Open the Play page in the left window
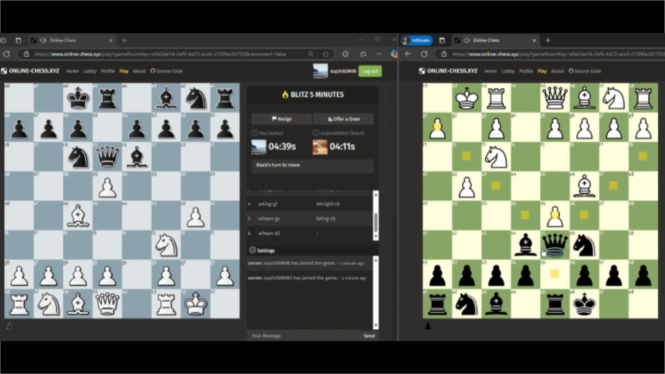Screen dimensions: 665x374 click(x=124, y=71)
